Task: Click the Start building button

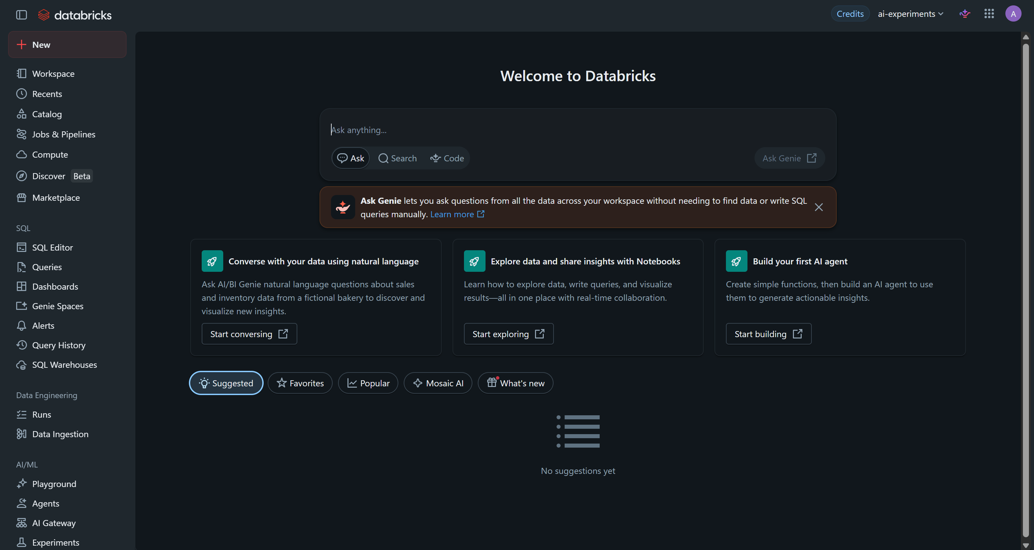Action: click(768, 334)
